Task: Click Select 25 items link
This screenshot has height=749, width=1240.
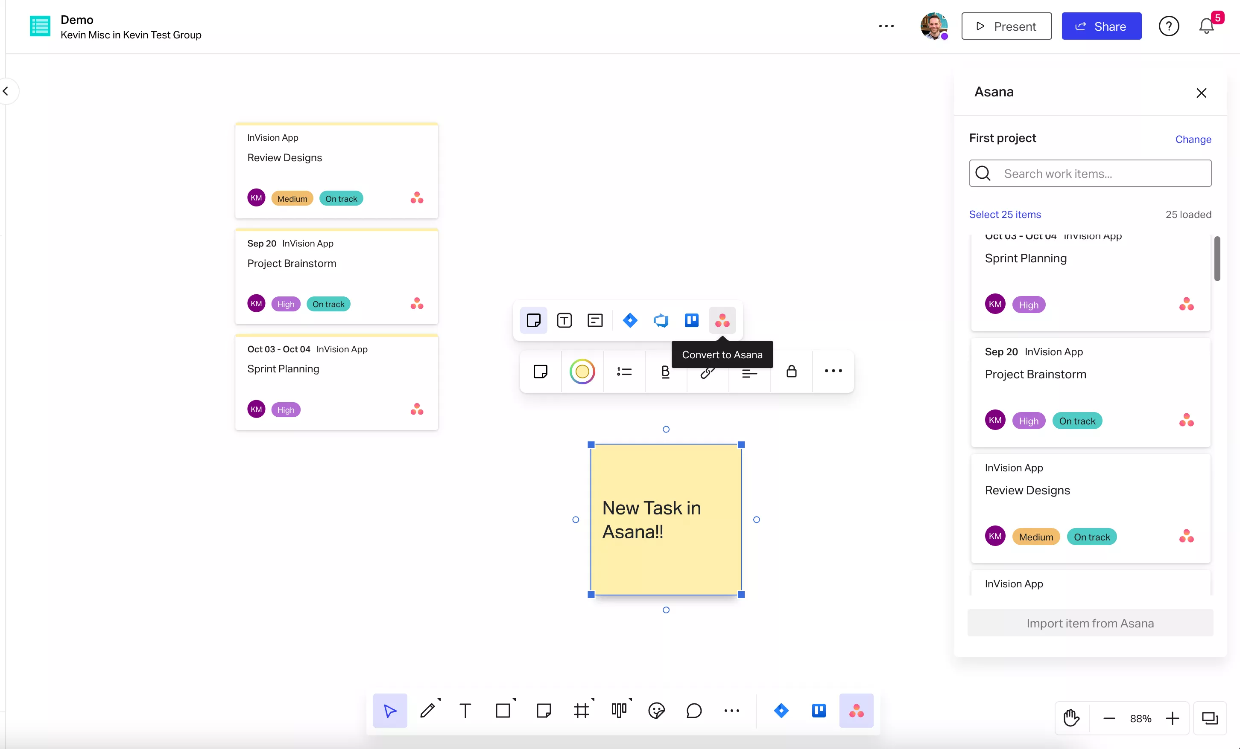Action: point(1005,214)
